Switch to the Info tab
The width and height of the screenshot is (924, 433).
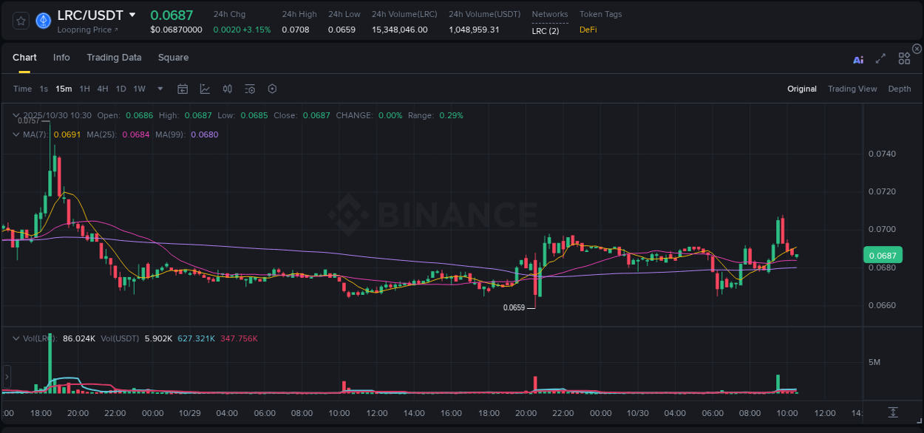pyautogui.click(x=61, y=57)
